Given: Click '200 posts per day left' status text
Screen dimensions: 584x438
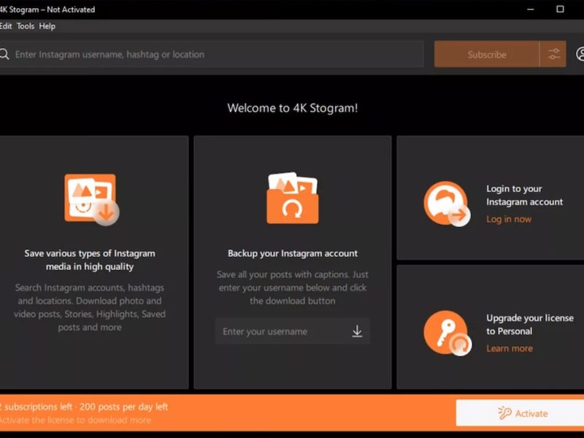Looking at the screenshot, I should point(123,407).
